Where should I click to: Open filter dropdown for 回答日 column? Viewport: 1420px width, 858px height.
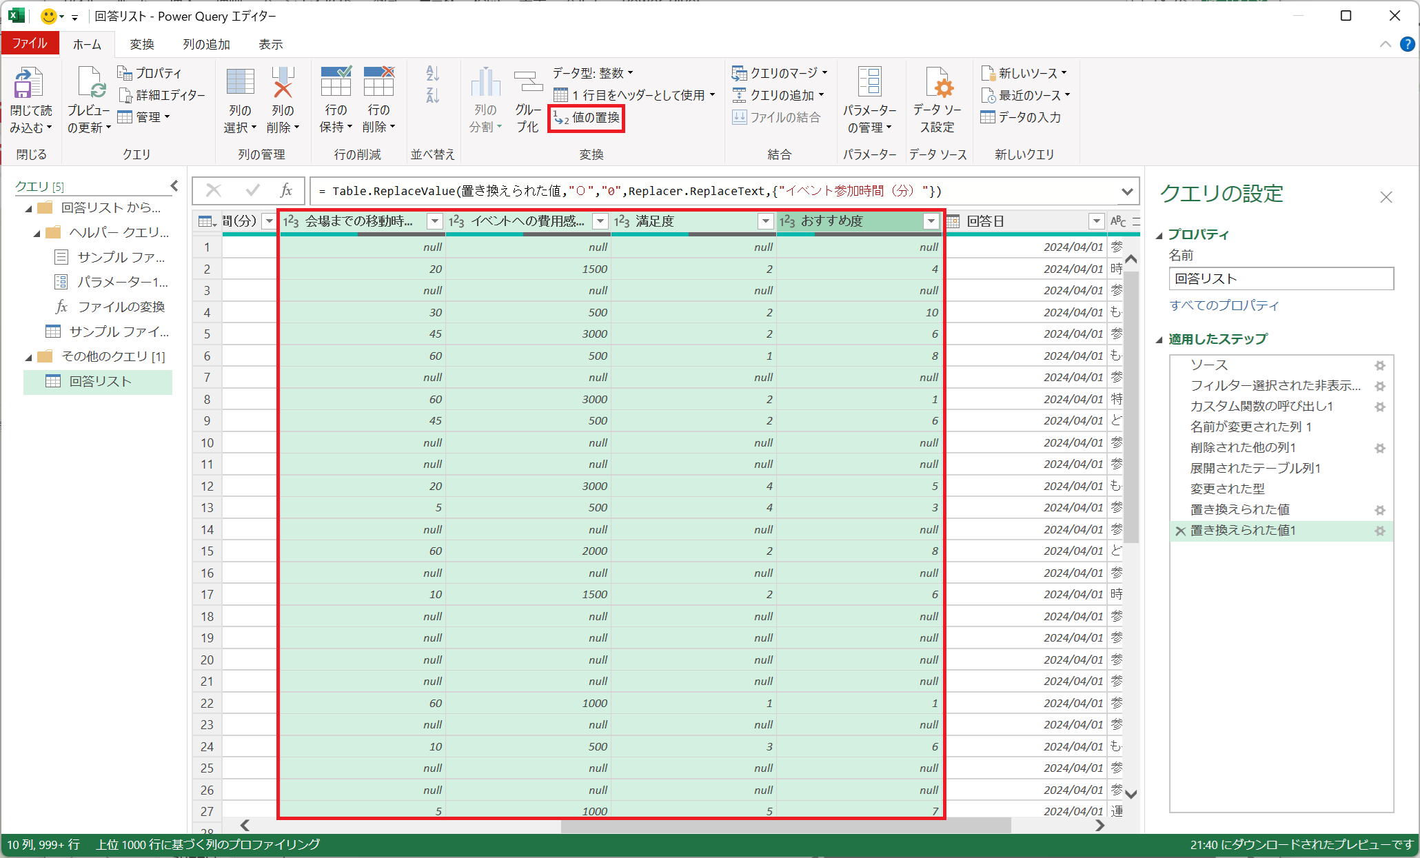[1096, 221]
